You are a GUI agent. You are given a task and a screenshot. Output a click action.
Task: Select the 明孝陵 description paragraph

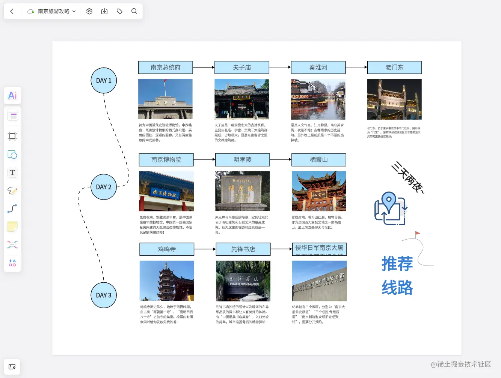242,225
